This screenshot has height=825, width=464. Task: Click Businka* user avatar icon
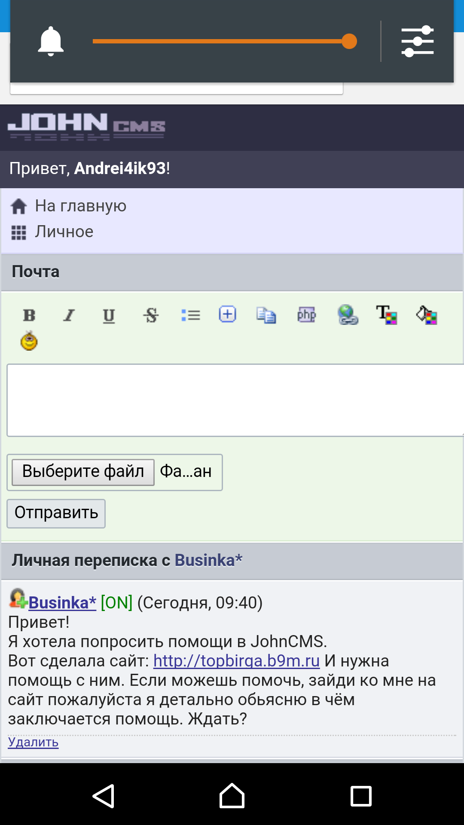coord(18,599)
